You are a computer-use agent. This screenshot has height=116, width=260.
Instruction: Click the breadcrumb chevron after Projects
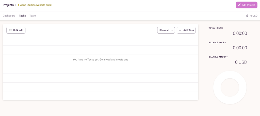pos(16,5)
